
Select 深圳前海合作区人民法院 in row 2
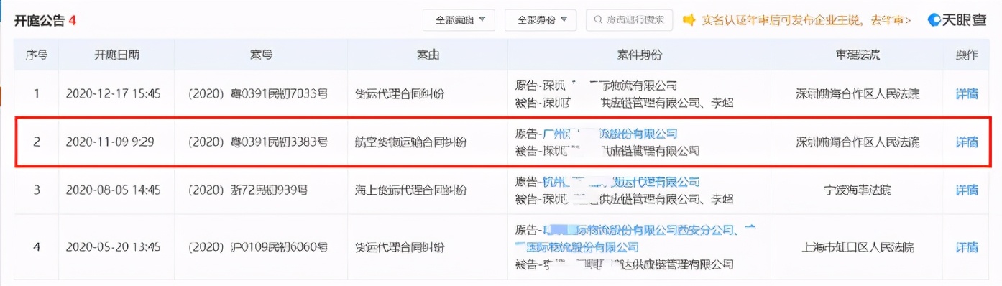point(857,142)
